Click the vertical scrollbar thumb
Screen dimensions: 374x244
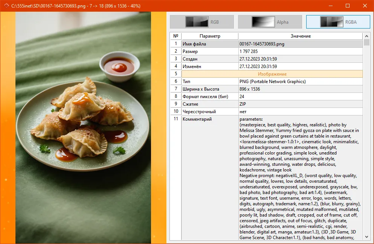point(366,42)
